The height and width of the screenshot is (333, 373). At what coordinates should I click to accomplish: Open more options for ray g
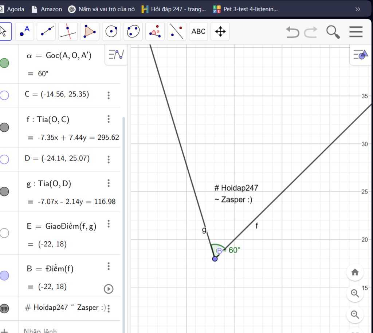coord(109,183)
